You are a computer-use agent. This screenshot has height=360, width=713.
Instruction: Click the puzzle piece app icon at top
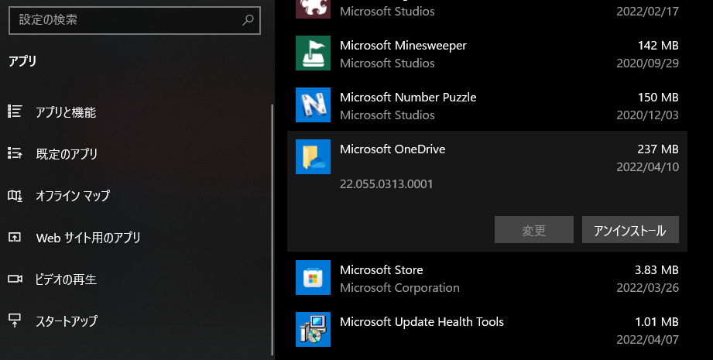(313, 9)
